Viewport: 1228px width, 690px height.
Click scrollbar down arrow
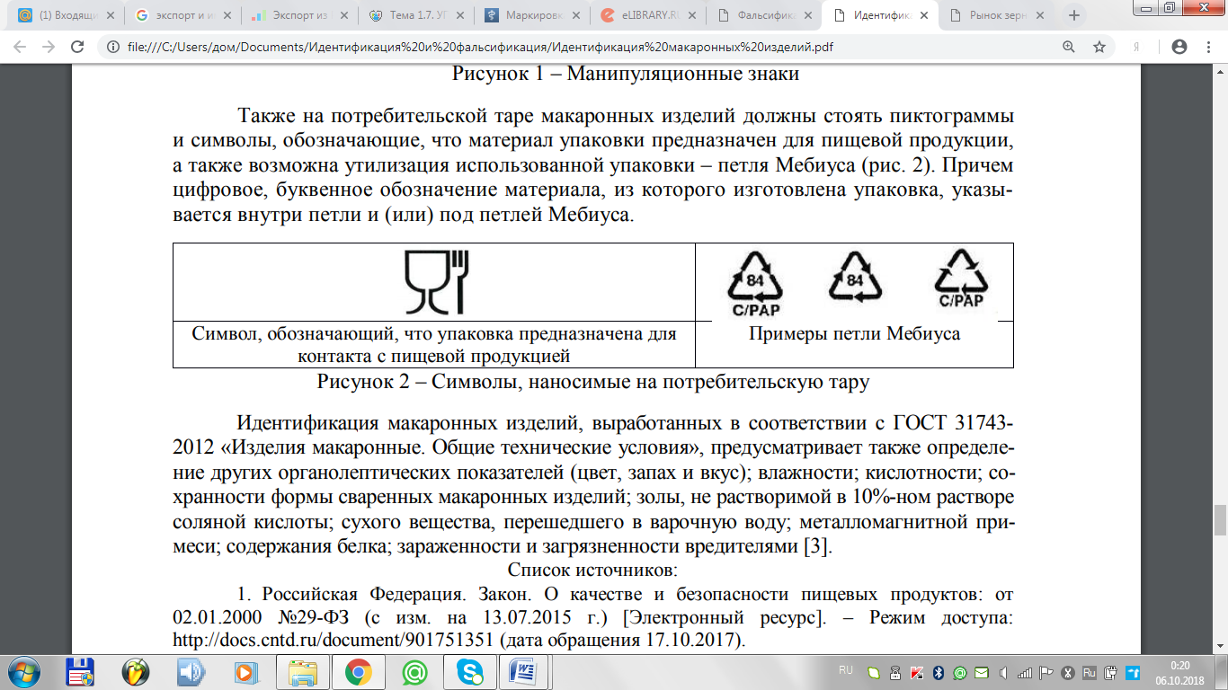(1220, 646)
